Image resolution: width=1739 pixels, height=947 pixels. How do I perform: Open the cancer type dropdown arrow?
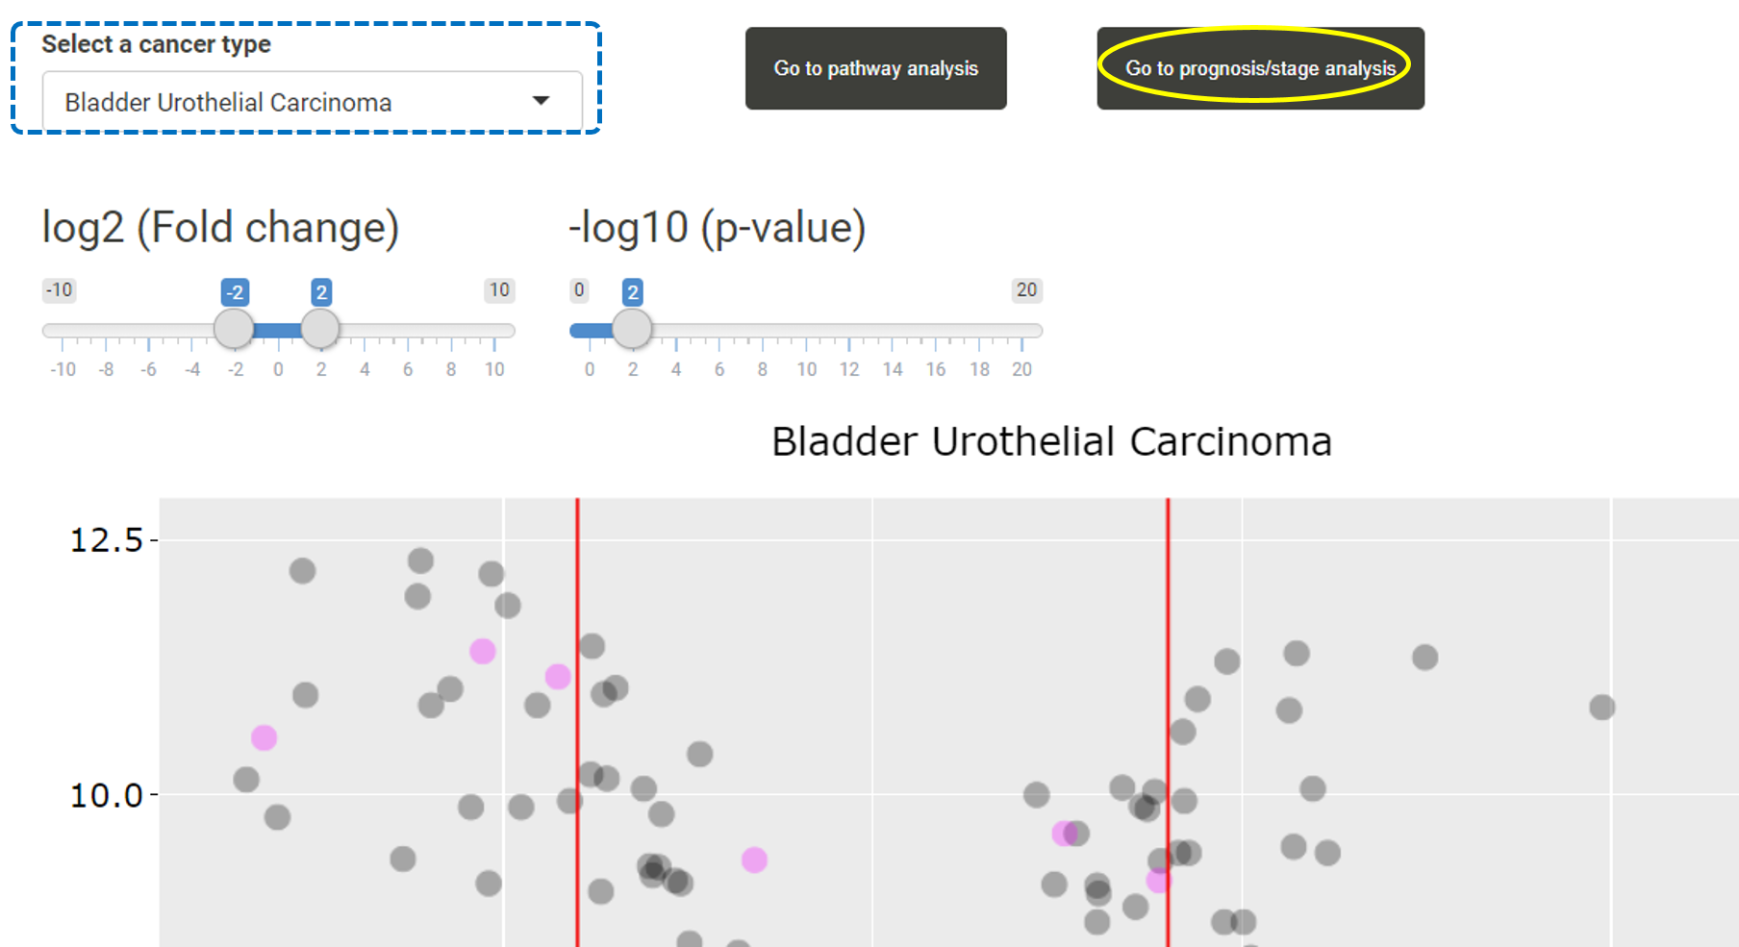coord(542,101)
